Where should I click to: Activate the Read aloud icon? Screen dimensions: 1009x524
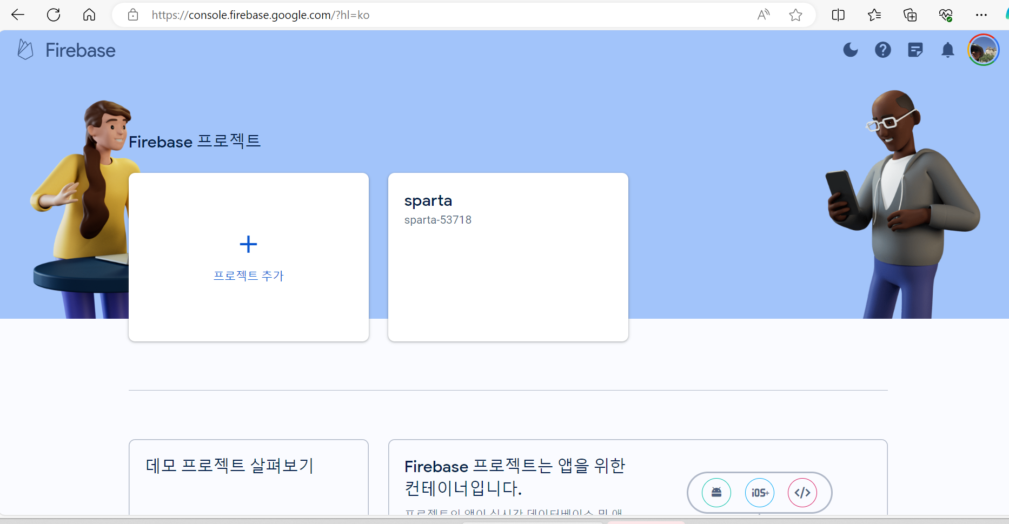[763, 15]
